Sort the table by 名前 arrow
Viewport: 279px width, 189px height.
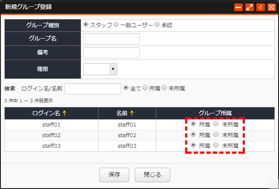132,113
